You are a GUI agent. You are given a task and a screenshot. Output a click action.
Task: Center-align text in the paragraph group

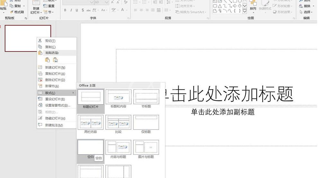point(141,10)
